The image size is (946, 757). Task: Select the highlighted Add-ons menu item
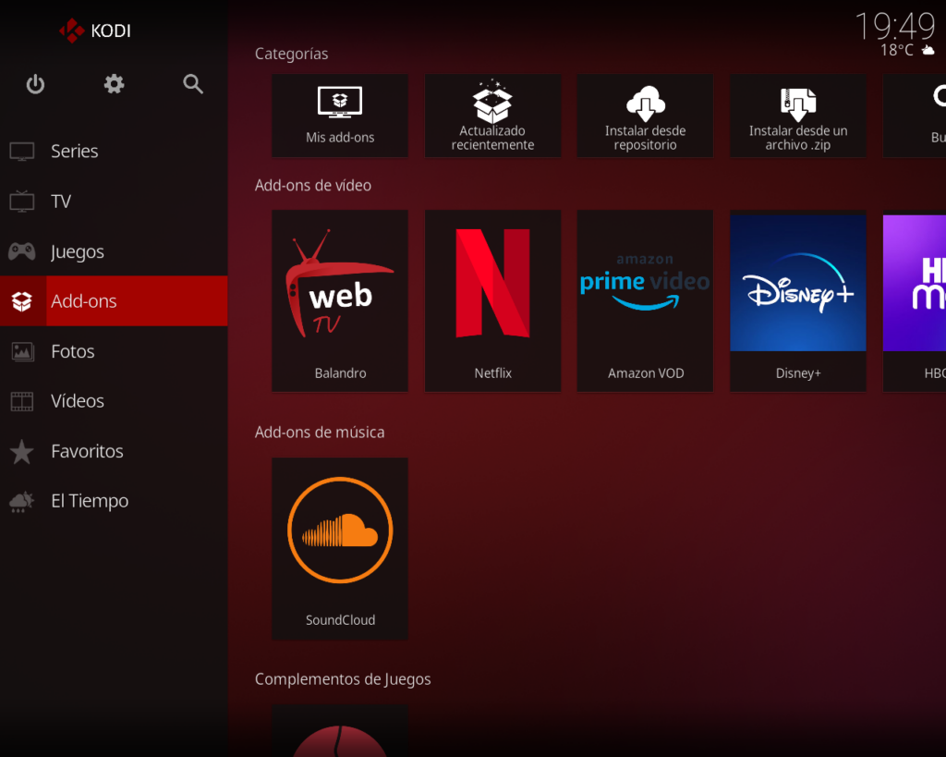coord(83,301)
